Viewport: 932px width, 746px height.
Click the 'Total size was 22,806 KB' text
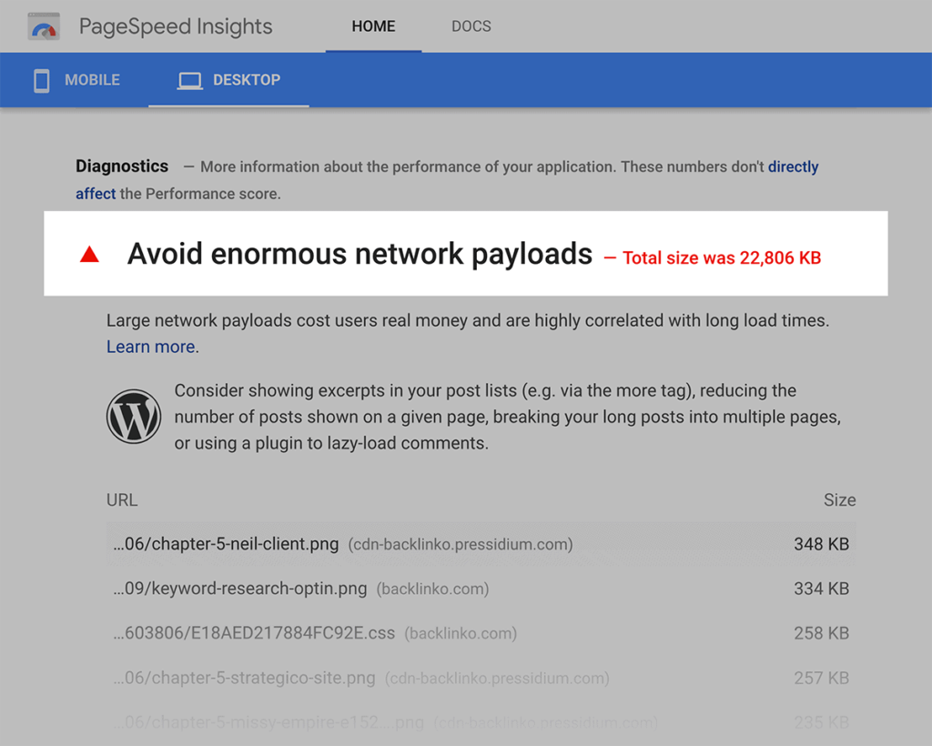(x=721, y=257)
